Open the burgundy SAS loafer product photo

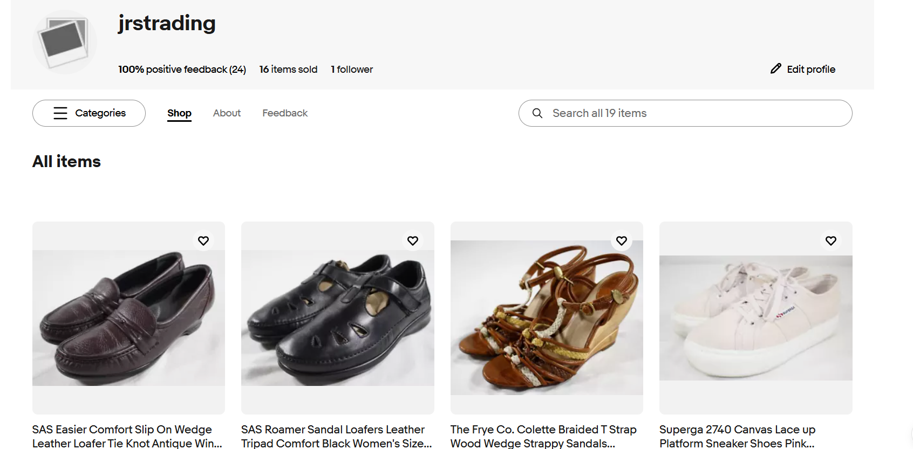pyautogui.click(x=128, y=318)
